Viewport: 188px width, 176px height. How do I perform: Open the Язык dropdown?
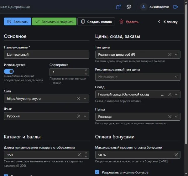(x=85, y=116)
